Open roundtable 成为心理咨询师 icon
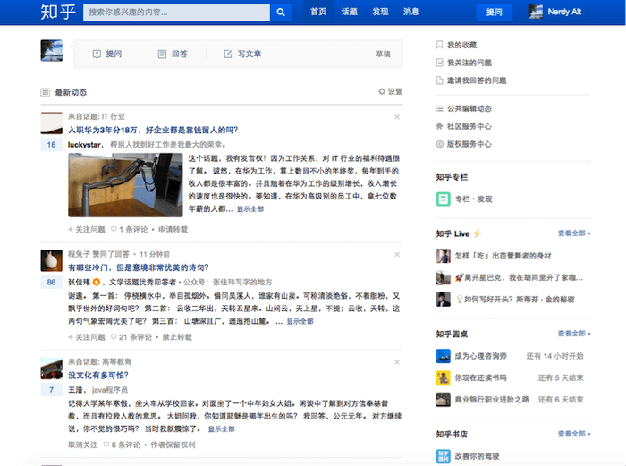Viewport: 626px width, 466px height. click(444, 356)
